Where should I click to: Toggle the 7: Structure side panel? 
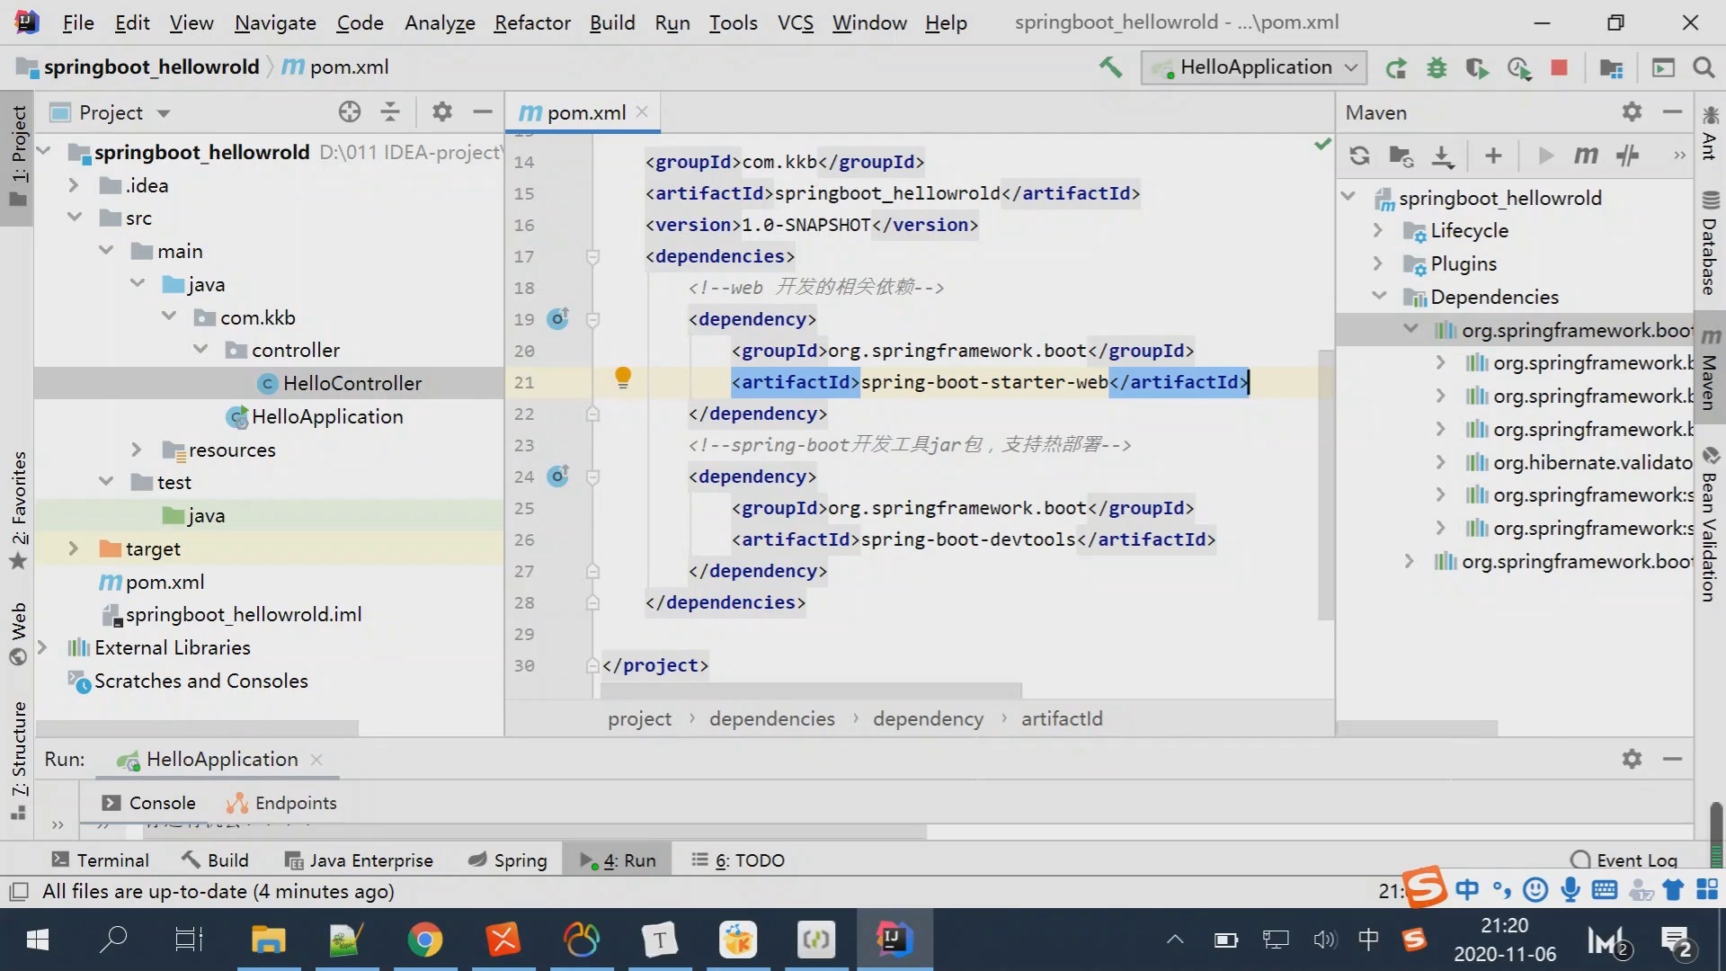18,760
